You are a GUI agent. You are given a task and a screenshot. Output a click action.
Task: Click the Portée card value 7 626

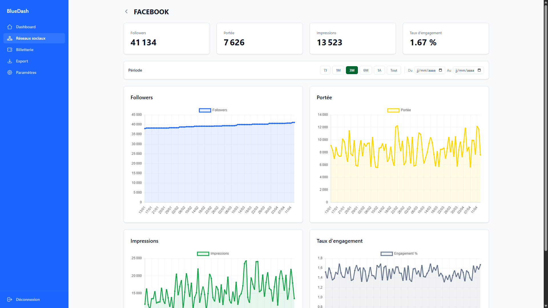[234, 42]
